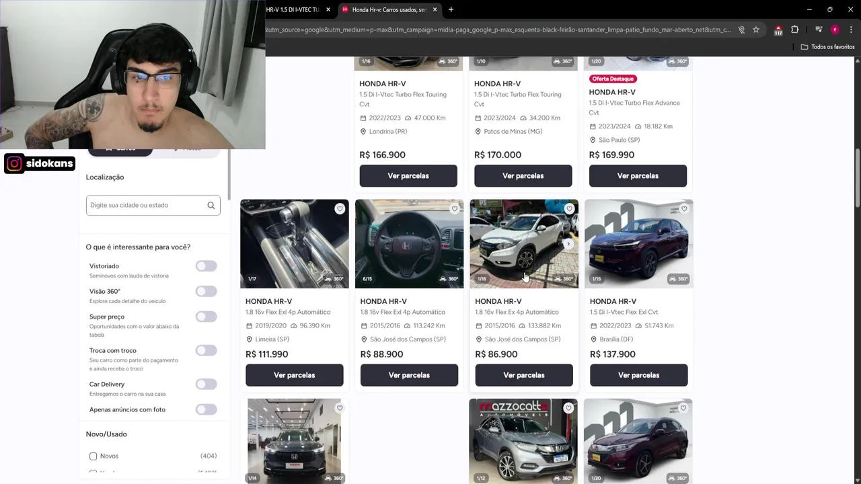
Task: Open 360° icon on Patos de Minas HR-V
Action: click(x=562, y=61)
